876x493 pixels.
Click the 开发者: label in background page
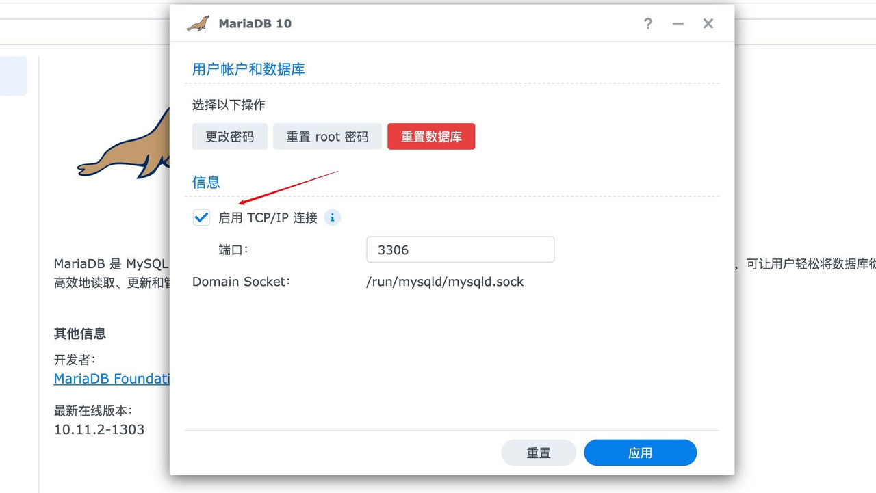[75, 360]
